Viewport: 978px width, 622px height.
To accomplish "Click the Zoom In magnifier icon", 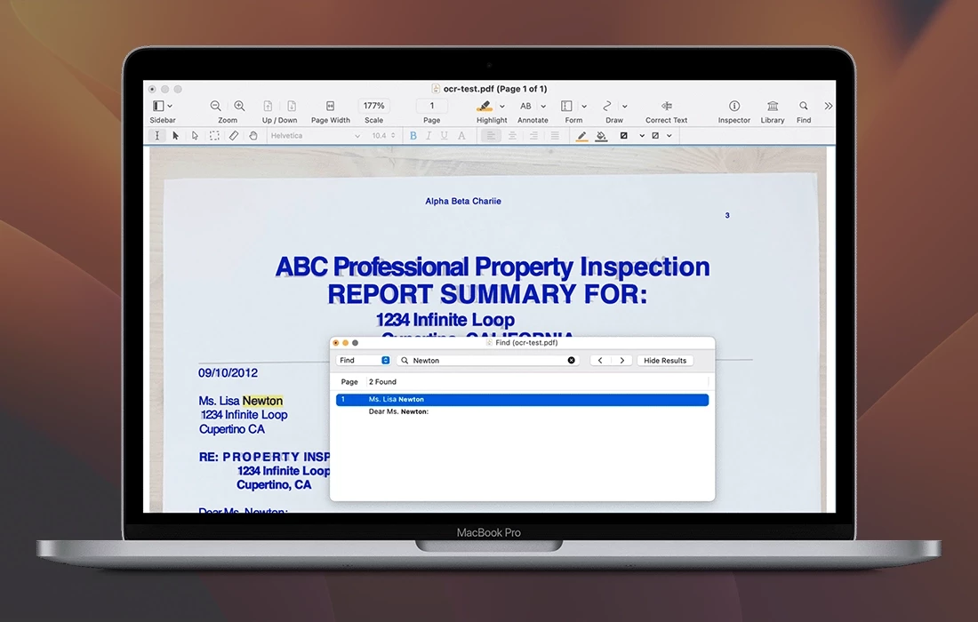I will pyautogui.click(x=239, y=106).
